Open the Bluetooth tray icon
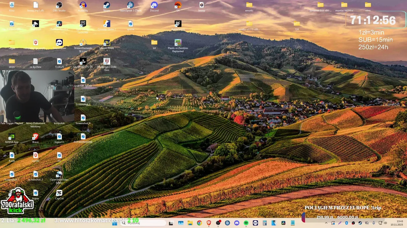Screen dimensions: 407x228 (x=347, y=223)
